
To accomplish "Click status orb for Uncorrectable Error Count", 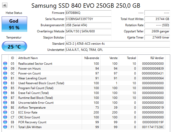I will (x=5, y=103).
